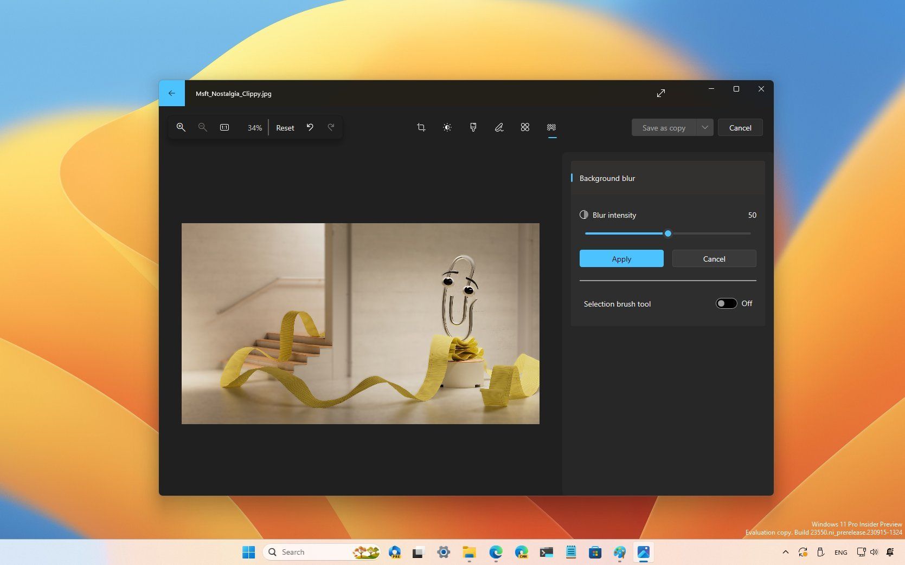Click the Msft_Nostalgia_Clippy.jpg title bar label

tap(234, 93)
